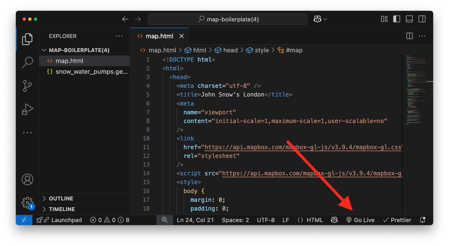The image size is (449, 246).
Task: Click the Copilot icon in title bar
Action: [x=318, y=19]
